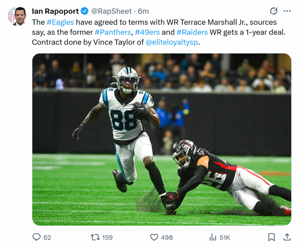Viewport: 300px width, 248px height.
Task: Open the reply comment icon
Action: [37, 237]
